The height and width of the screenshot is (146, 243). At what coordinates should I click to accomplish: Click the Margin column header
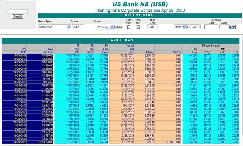[x=207, y=52]
